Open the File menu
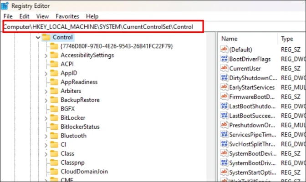The image size is (306, 182). [8, 16]
